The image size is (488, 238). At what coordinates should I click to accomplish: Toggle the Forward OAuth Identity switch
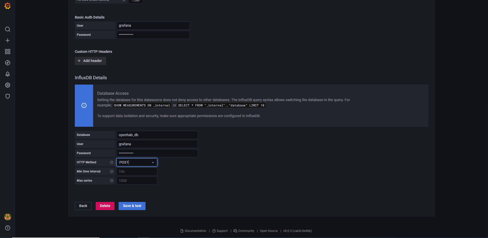(136, 1)
